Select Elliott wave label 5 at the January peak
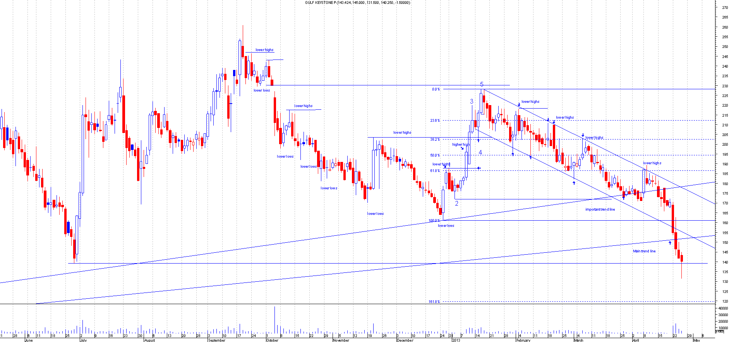729x342 pixels. click(x=482, y=84)
